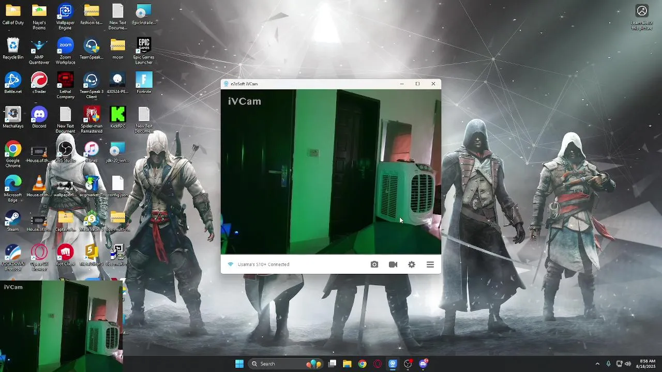Open network settings from the tray icon

click(619, 364)
